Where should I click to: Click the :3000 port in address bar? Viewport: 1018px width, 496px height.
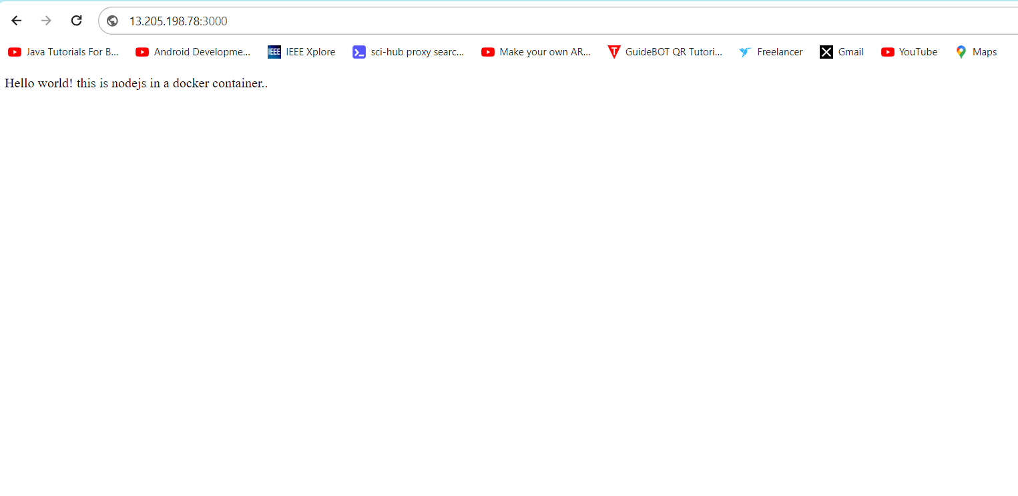214,21
